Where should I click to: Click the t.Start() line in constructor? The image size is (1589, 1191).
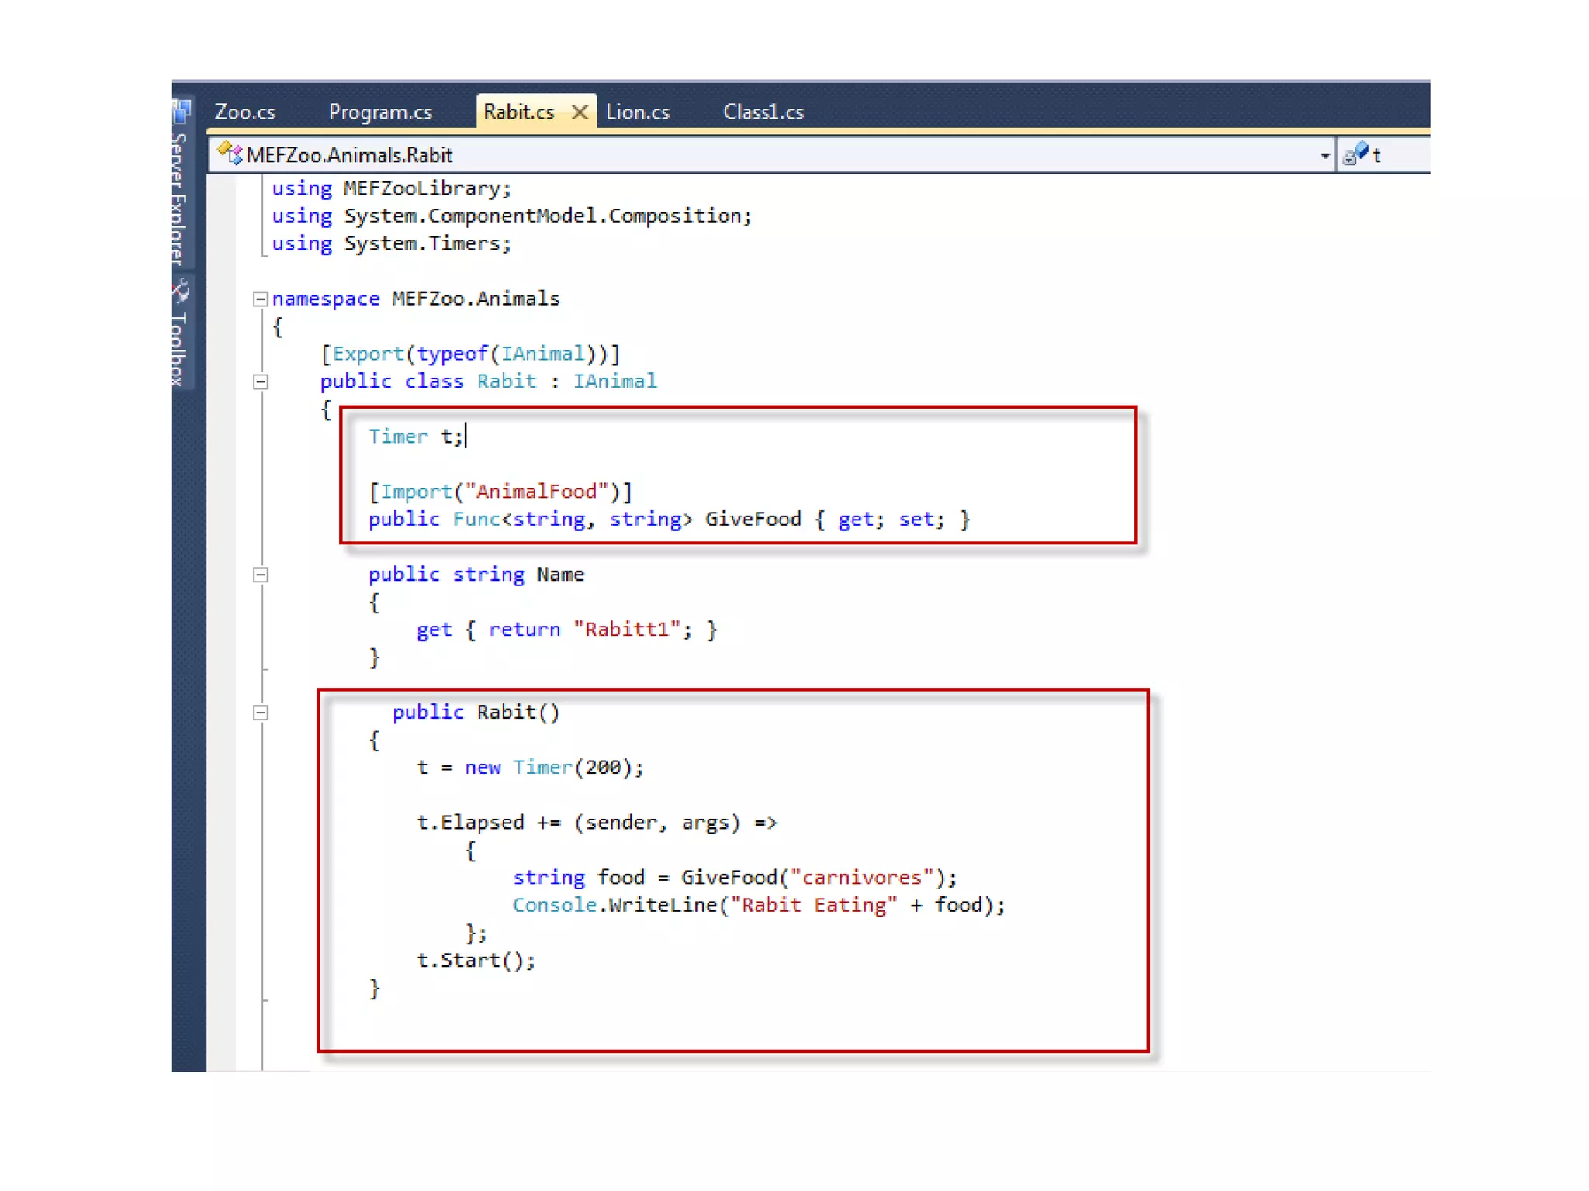tap(475, 961)
